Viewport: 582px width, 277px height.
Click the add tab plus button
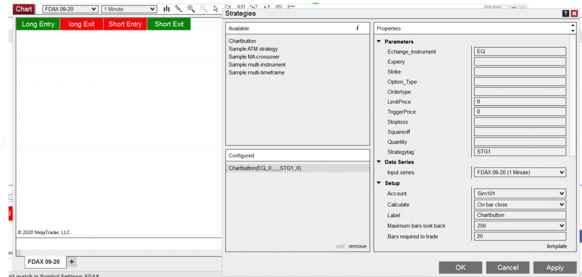point(72,262)
